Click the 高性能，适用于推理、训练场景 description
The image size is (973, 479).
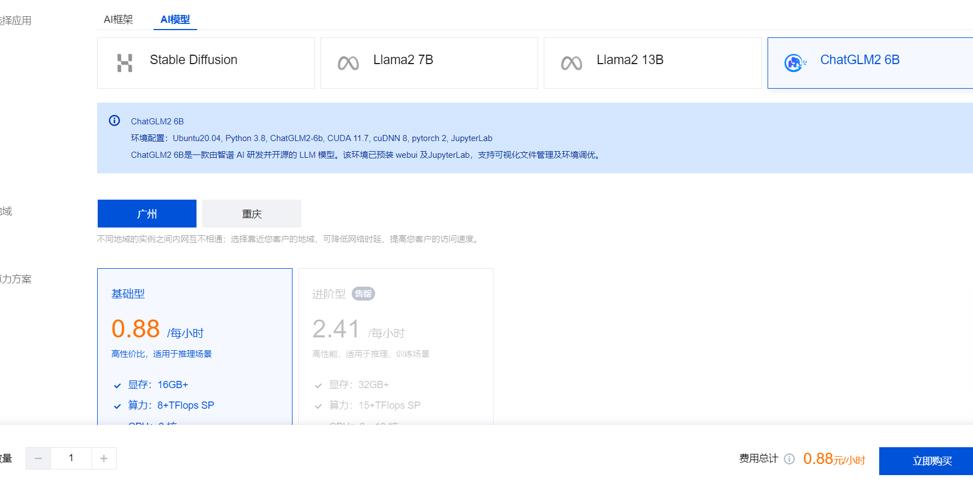[371, 354]
